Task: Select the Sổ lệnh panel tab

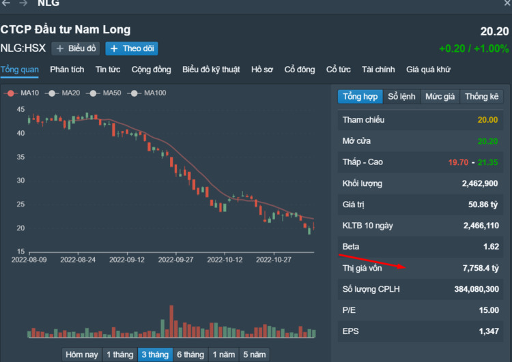Action: tap(401, 97)
